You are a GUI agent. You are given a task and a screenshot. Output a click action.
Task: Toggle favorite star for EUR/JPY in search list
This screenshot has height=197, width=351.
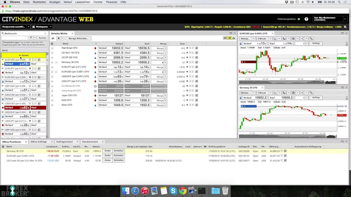tap(30, 68)
